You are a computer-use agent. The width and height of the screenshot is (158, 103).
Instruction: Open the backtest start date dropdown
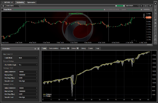pyautogui.click(x=12, y=6)
